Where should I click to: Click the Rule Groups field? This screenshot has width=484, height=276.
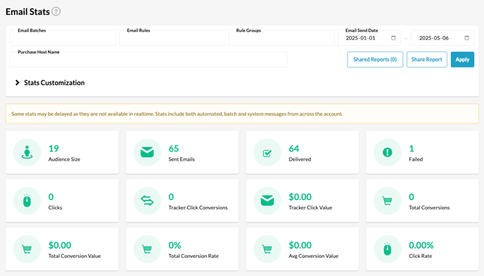click(x=281, y=38)
